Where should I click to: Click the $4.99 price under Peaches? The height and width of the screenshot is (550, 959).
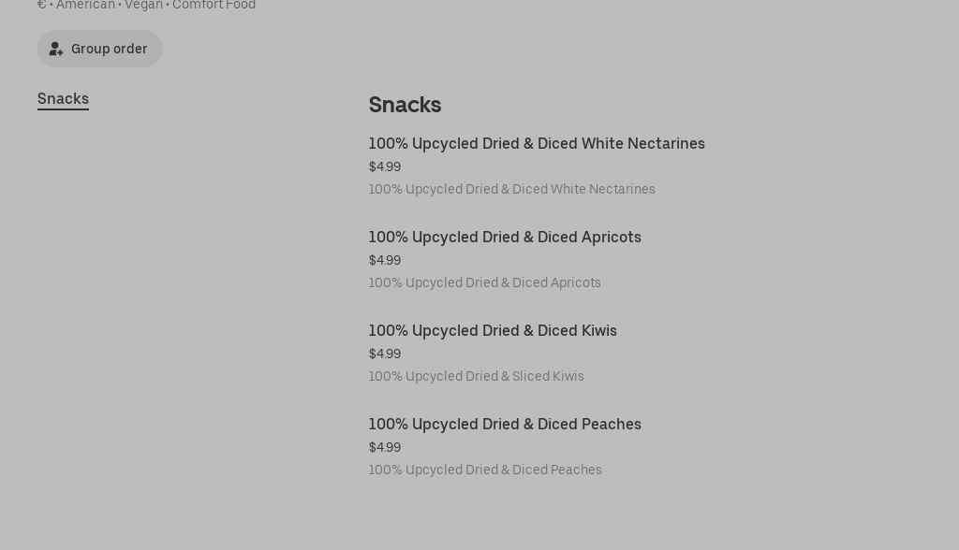(384, 447)
